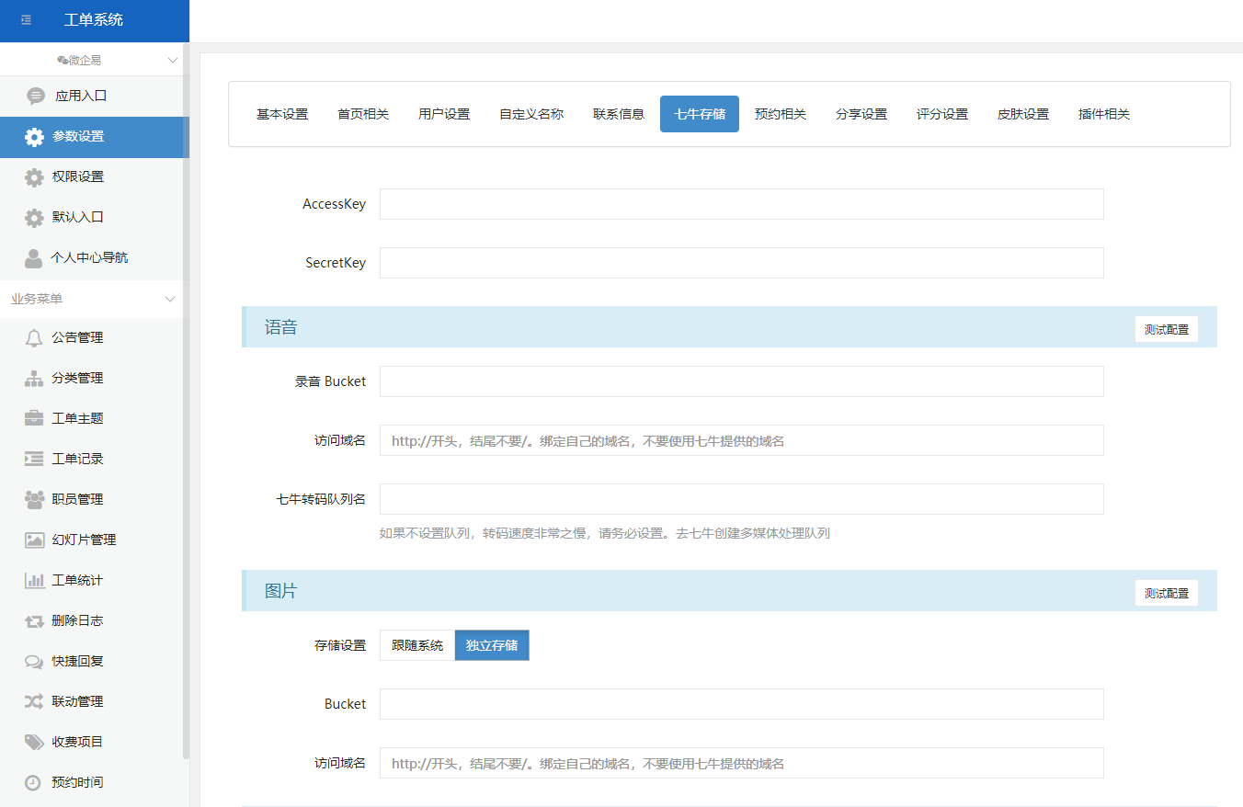Viewport: 1243px width, 807px height.
Task: Select the 跟随系统 storage option
Action: pyautogui.click(x=417, y=645)
